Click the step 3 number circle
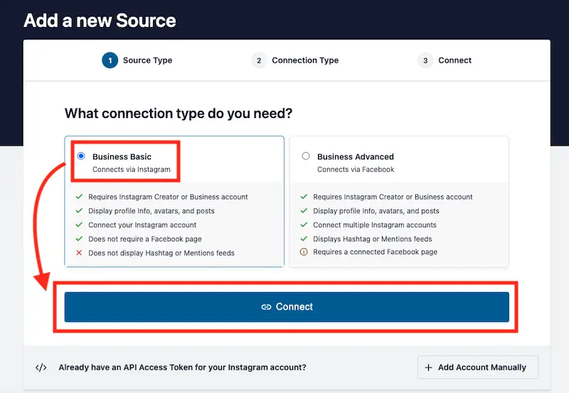Viewport: 569px width, 393px height. tap(425, 60)
